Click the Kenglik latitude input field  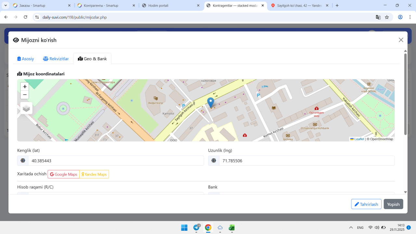[116, 161]
